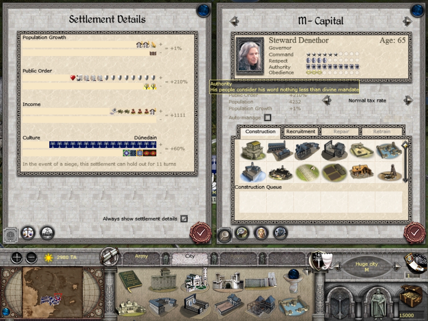Toggle Always show settlement details checkbox
This screenshot has width=428, height=321.
(x=184, y=219)
